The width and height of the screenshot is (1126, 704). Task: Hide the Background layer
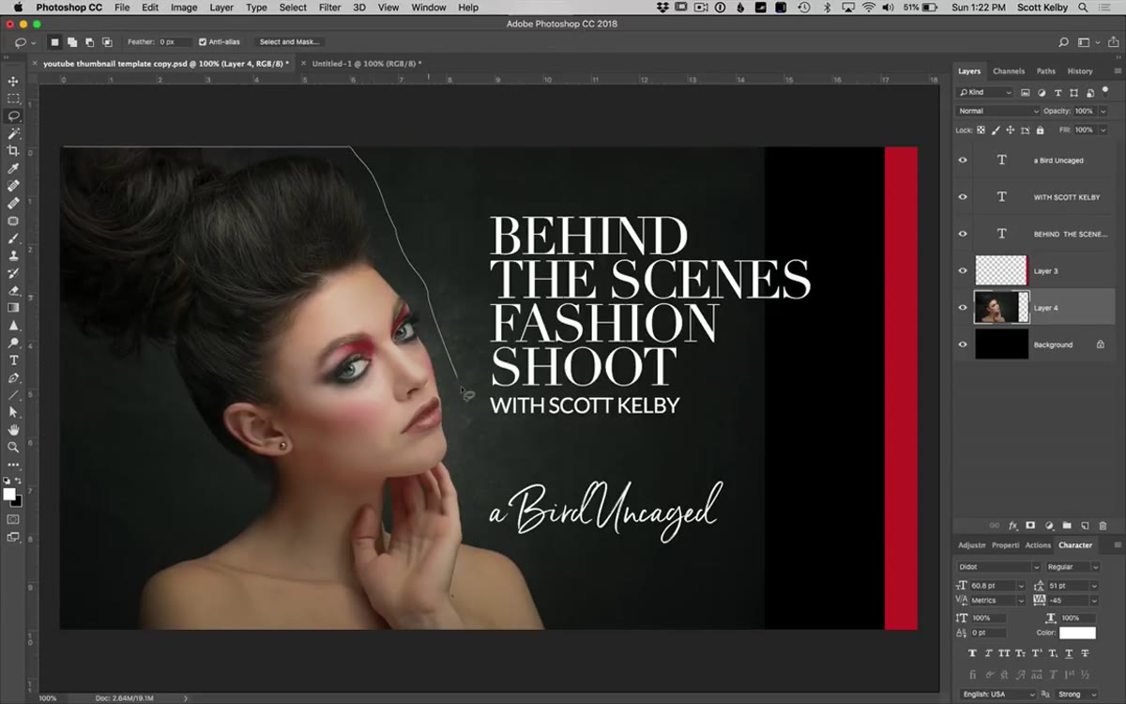click(963, 344)
